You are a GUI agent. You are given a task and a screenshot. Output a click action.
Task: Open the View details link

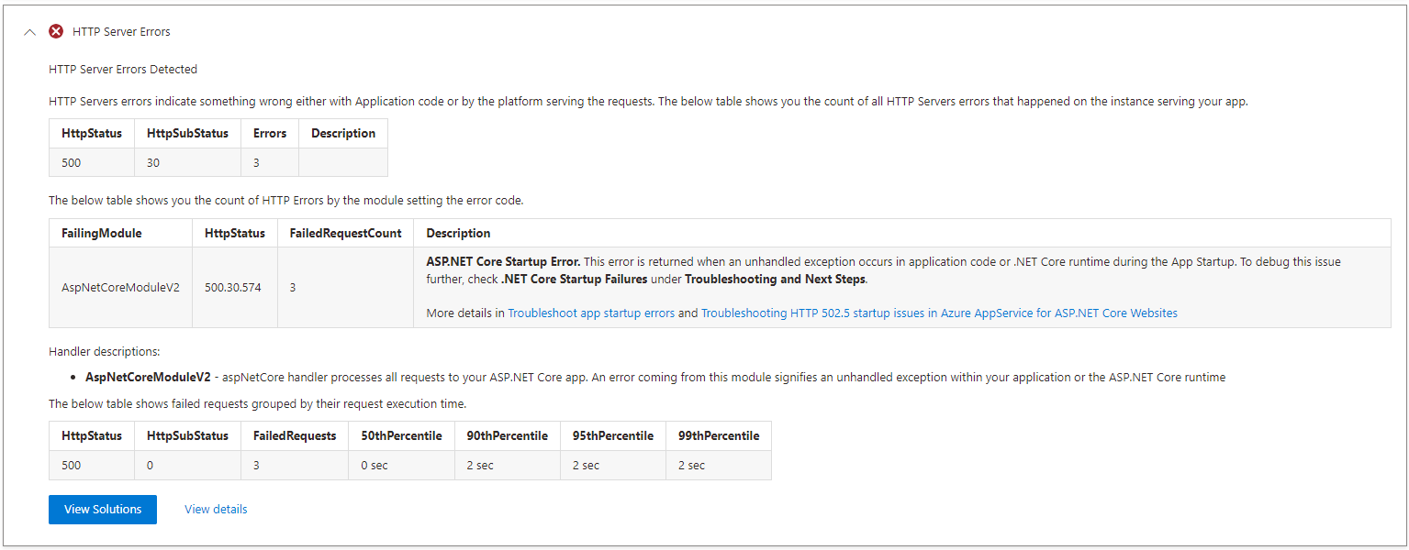[215, 509]
